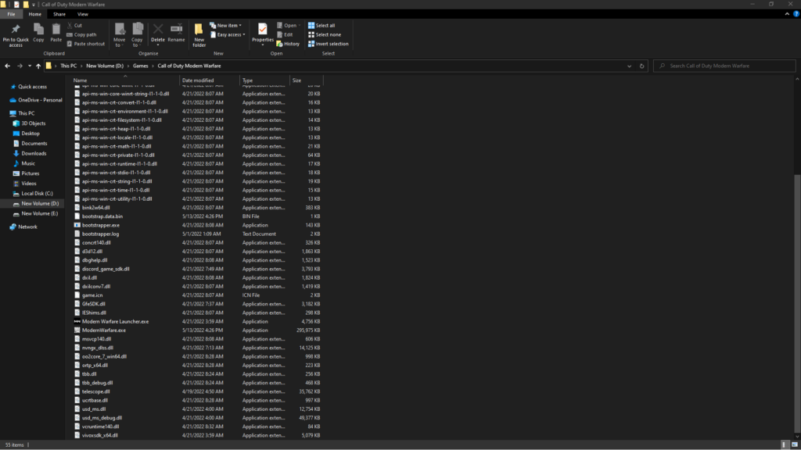Open Properties for the selection
Screen dimensions: 801x450
[x=263, y=34]
